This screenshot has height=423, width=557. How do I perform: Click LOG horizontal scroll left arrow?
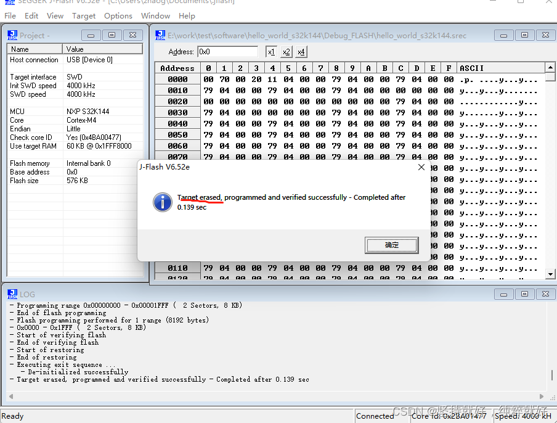click(x=11, y=396)
